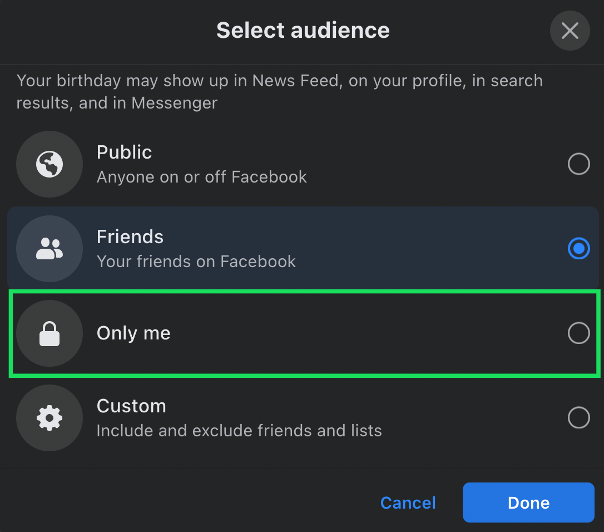604x532 pixels.
Task: Select the Public radio button
Action: coord(578,164)
